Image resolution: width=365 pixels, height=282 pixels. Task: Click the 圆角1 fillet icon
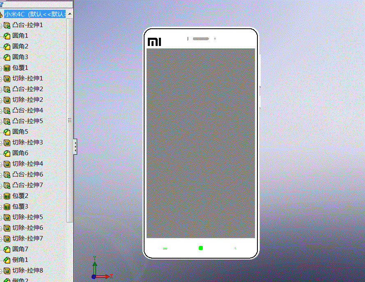point(7,36)
